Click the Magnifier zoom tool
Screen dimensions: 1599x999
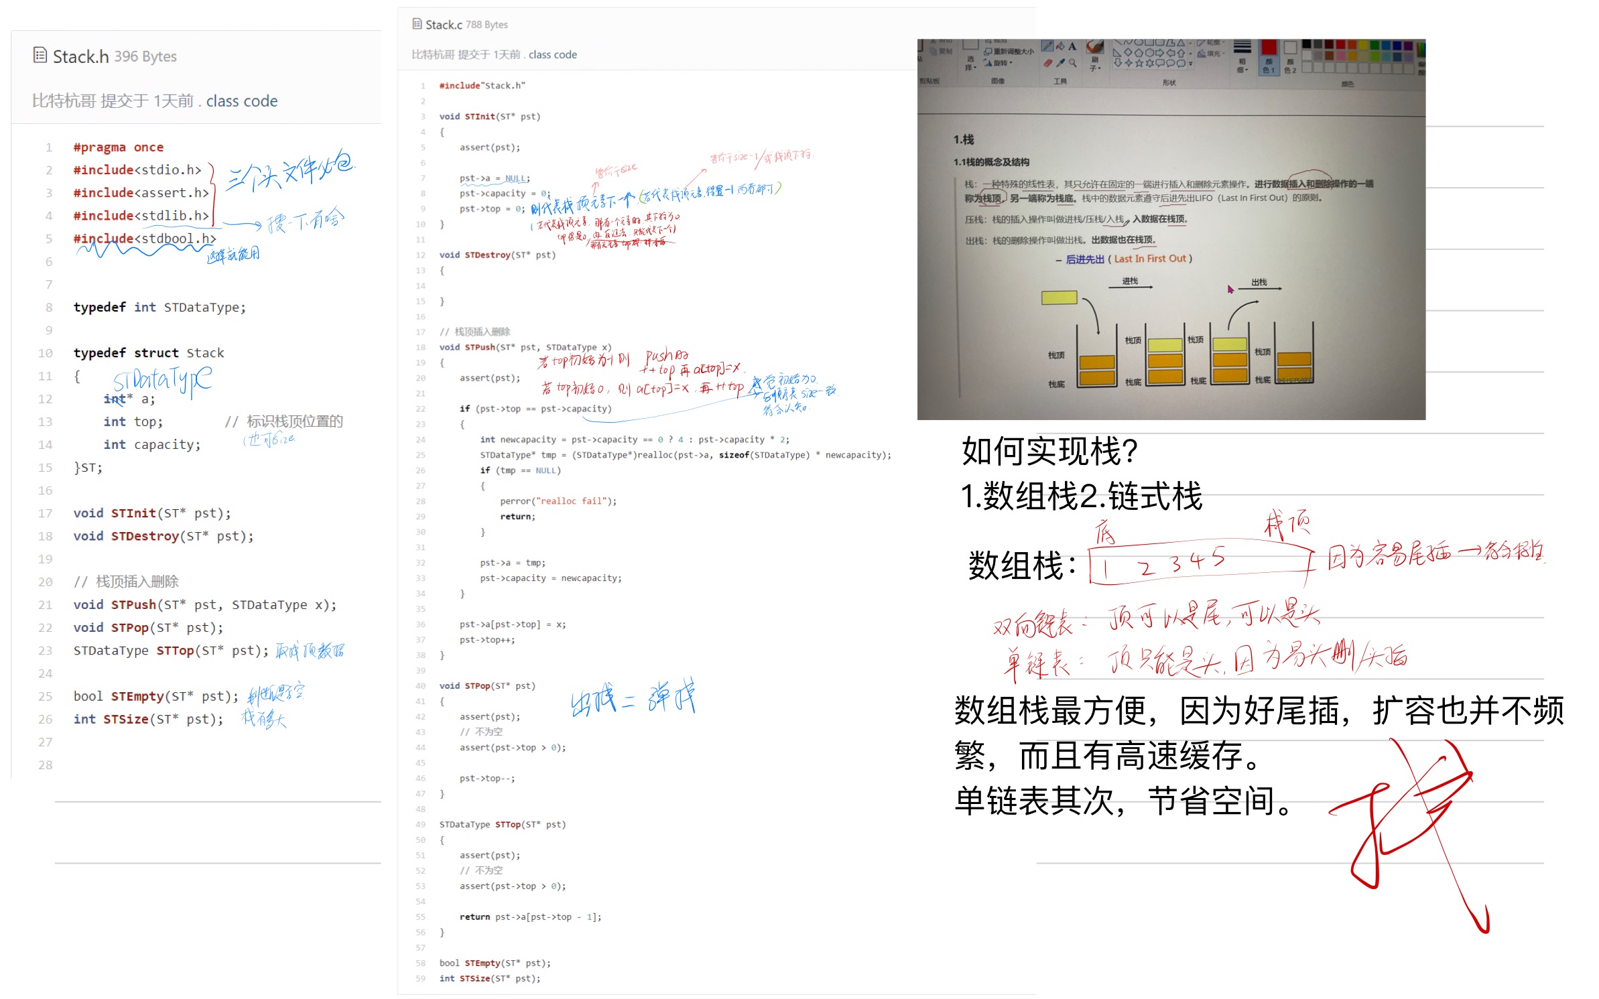tap(1073, 63)
